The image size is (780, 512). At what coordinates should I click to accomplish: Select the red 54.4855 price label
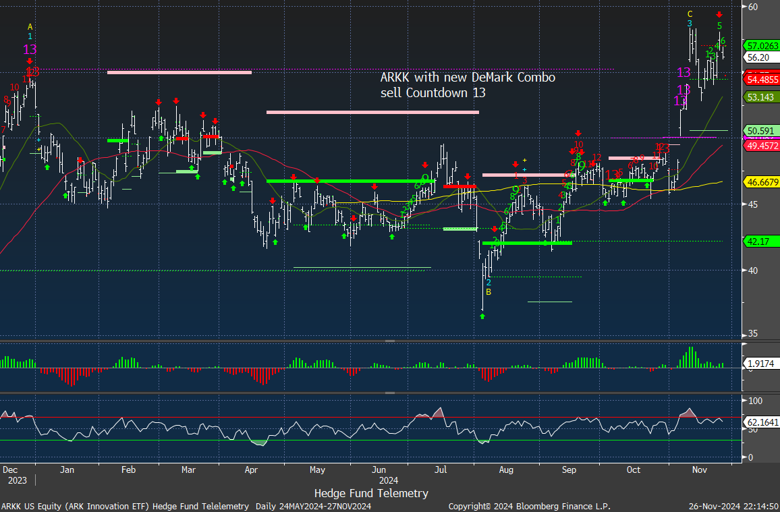762,80
